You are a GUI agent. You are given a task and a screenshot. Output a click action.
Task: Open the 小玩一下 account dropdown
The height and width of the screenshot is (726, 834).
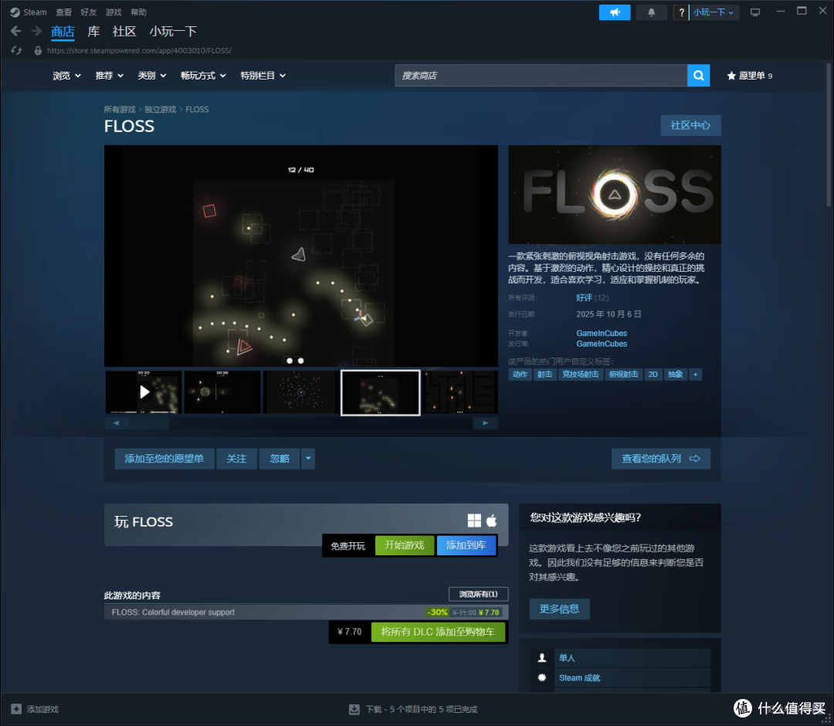tap(714, 12)
